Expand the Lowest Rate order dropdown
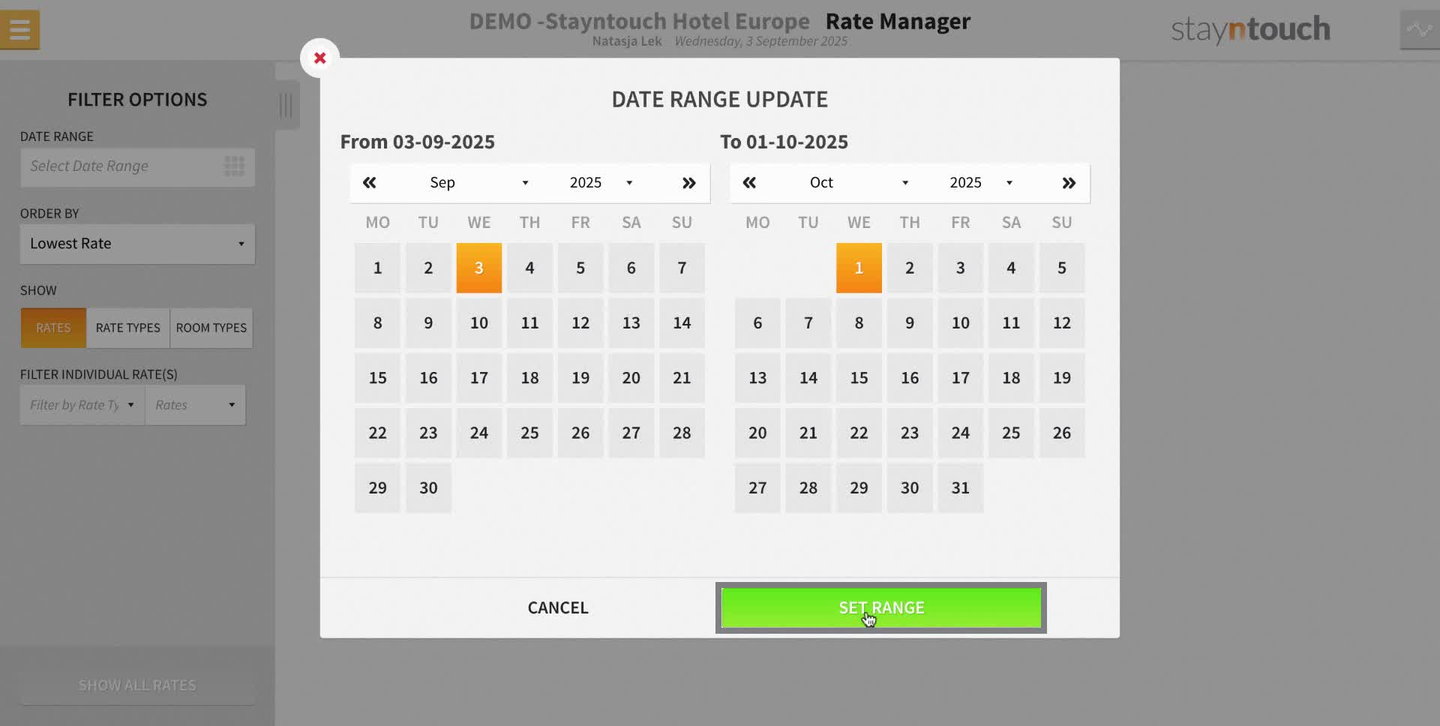The image size is (1440, 726). pos(137,244)
